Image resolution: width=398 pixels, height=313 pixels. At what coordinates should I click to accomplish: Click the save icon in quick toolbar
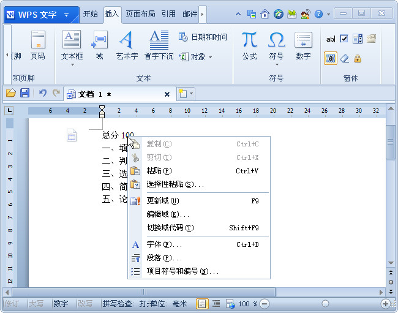point(25,93)
